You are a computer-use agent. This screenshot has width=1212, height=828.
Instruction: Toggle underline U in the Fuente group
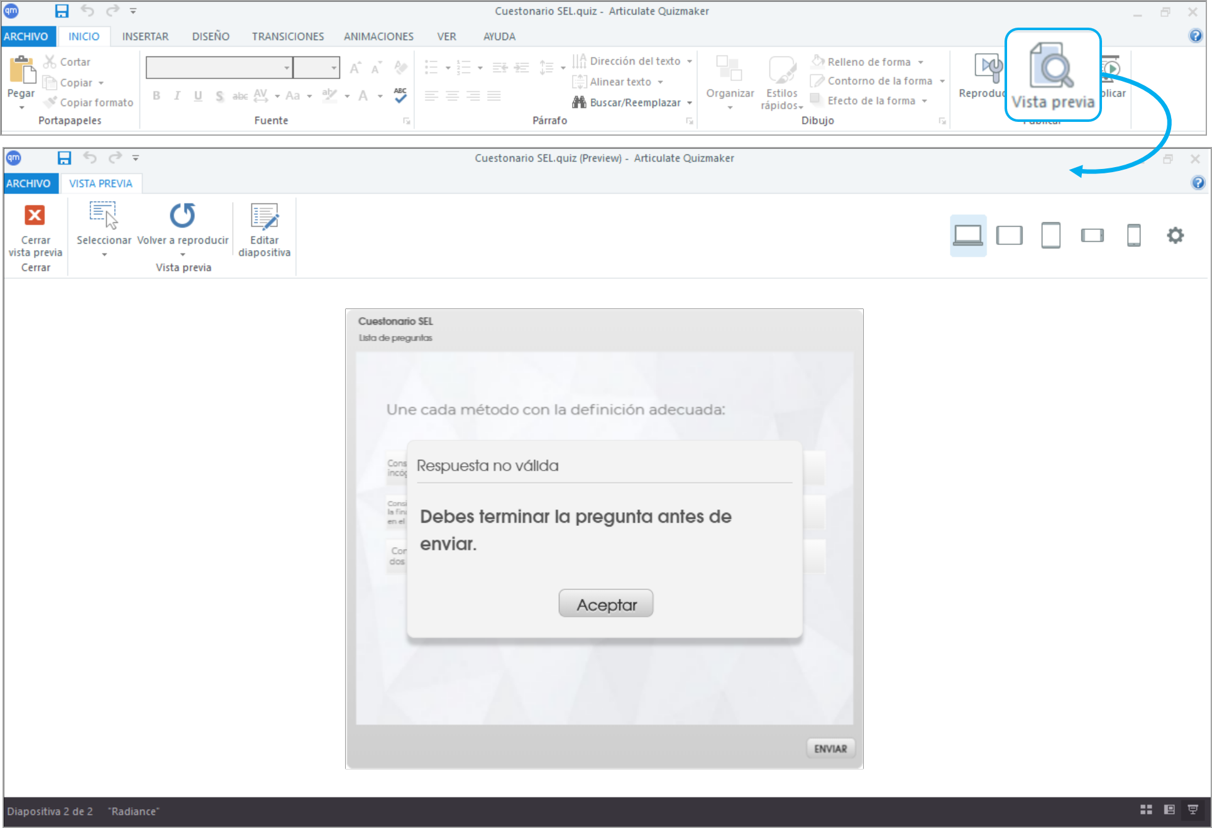198,96
